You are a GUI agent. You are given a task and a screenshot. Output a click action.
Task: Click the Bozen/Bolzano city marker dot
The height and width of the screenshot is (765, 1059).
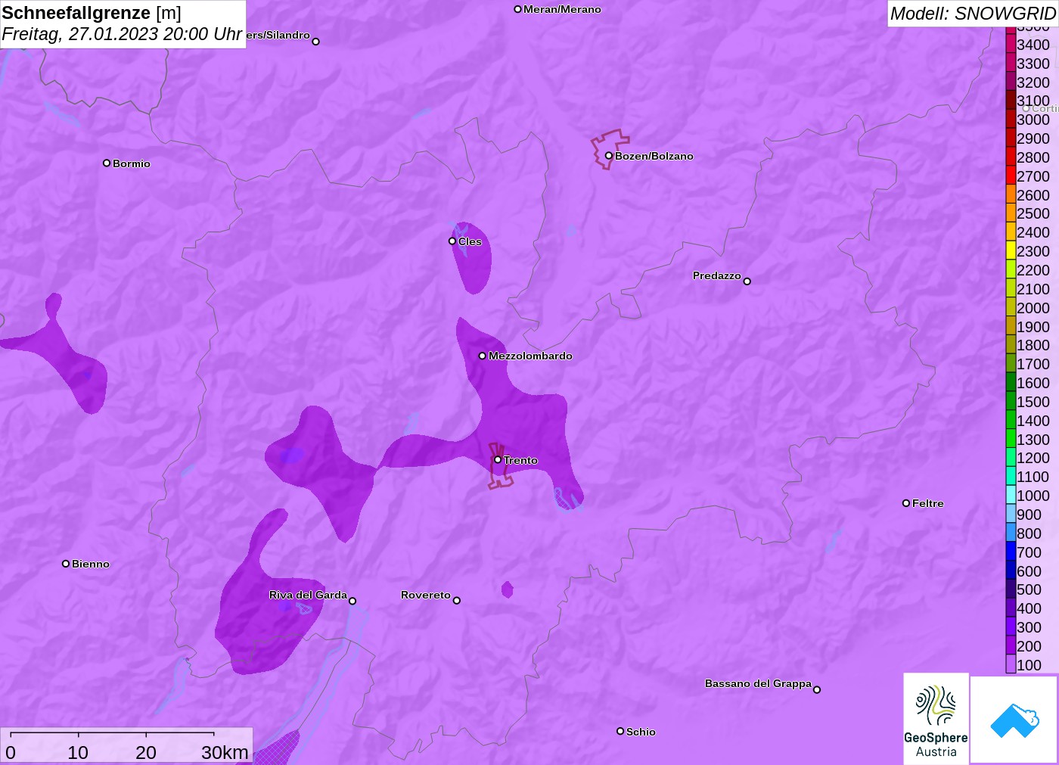[608, 156]
